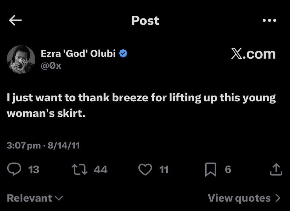Viewport: 290px width, 211px height.
Task: Click the chevron beside View quotes
Action: pos(278,198)
